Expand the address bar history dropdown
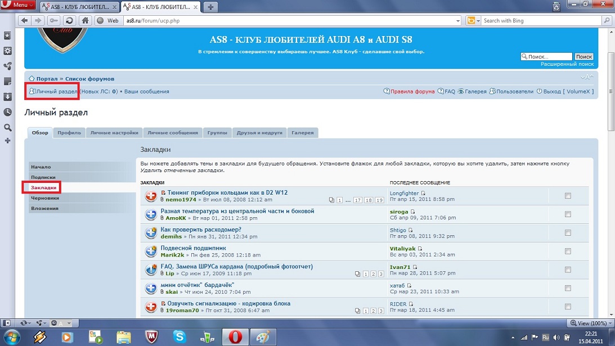Image resolution: width=615 pixels, height=346 pixels. point(457,20)
